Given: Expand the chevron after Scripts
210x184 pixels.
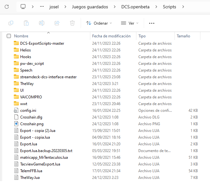Looking at the screenshot, I should (x=183, y=7).
